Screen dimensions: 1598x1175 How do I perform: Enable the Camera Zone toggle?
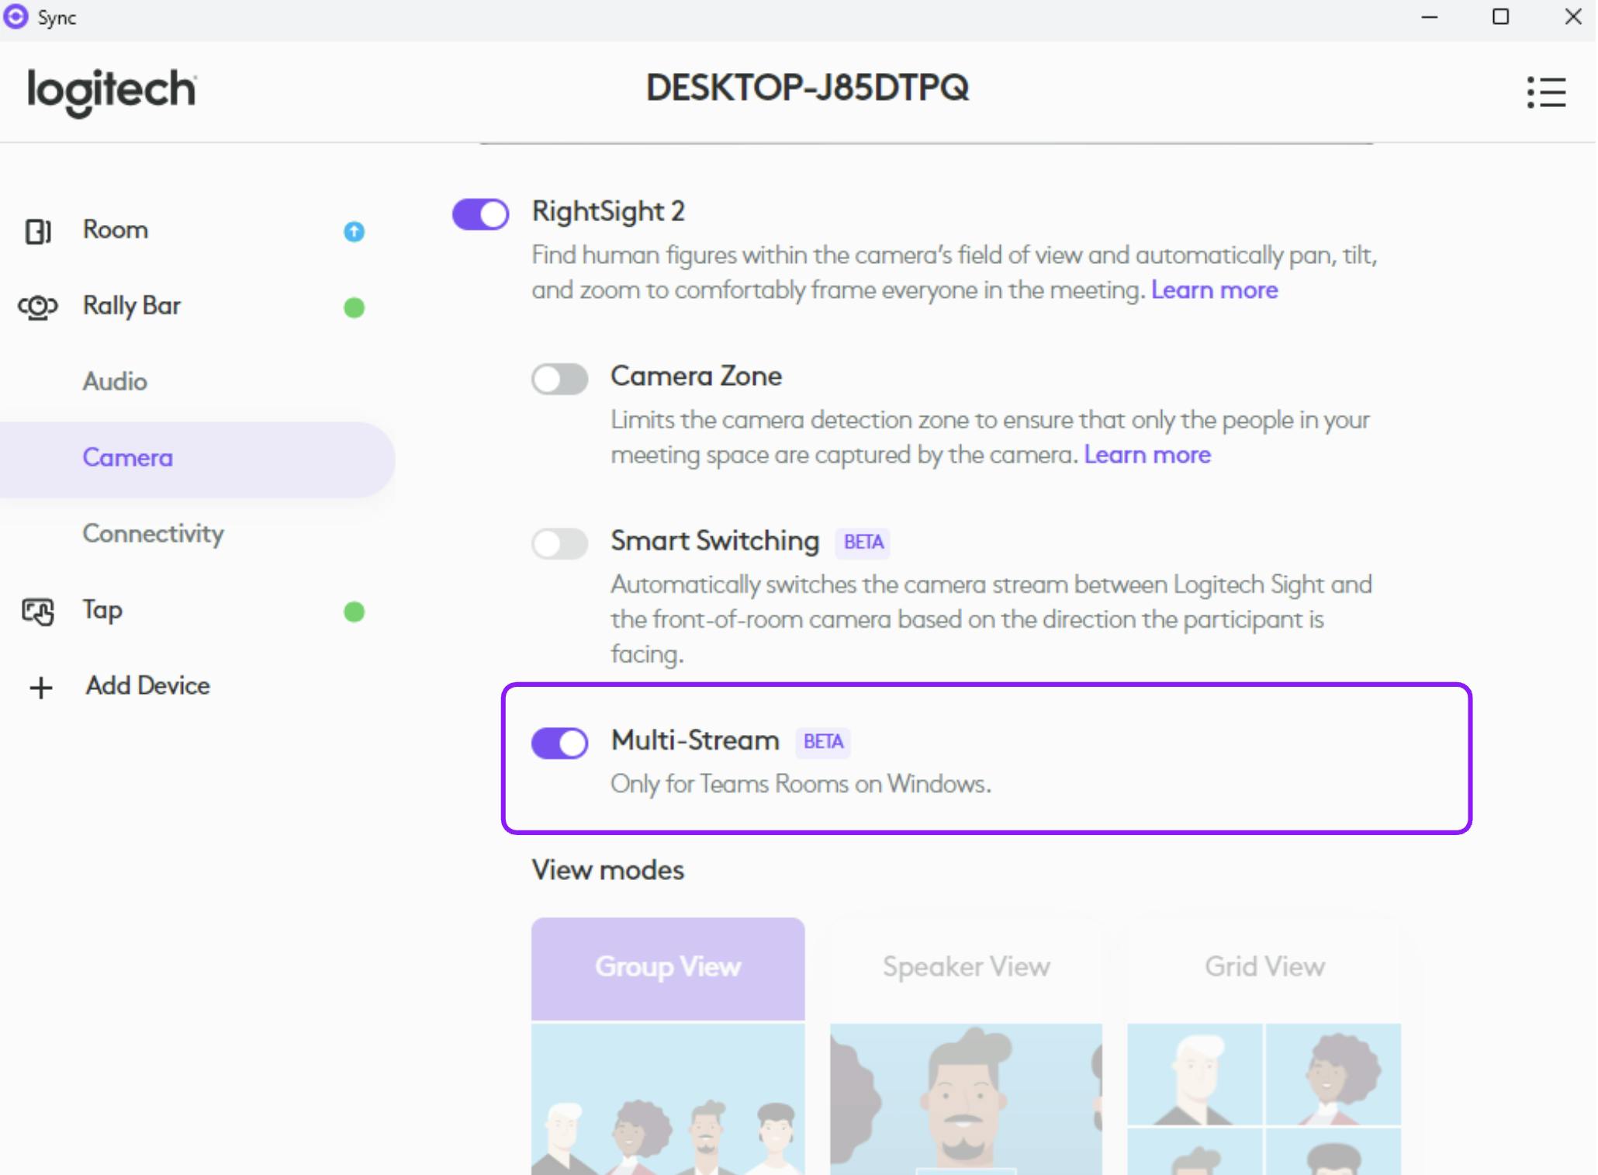(559, 380)
